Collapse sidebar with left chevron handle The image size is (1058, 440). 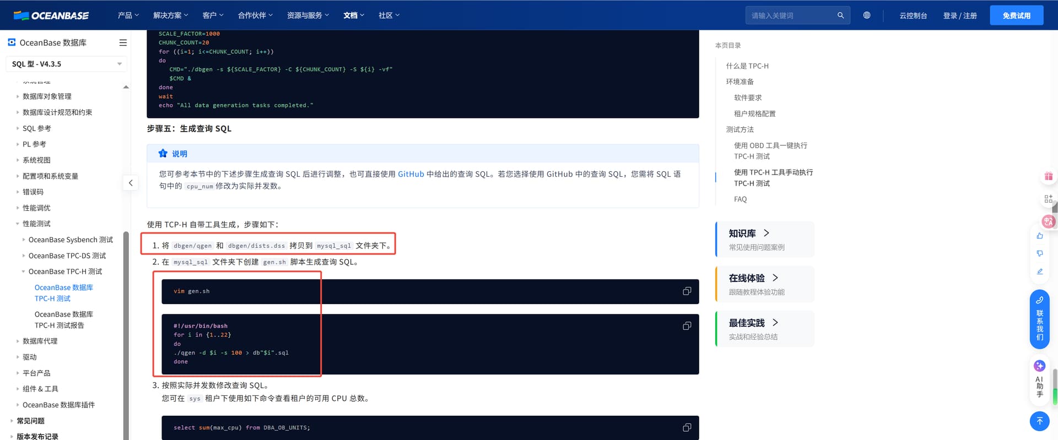131,183
